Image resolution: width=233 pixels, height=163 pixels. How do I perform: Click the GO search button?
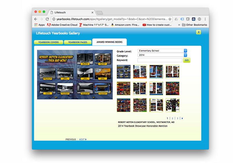187,60
